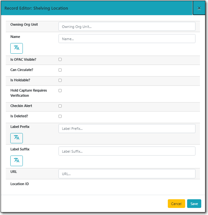Image resolution: width=208 pixels, height=215 pixels.
Task: Select the Label Suffix text field
Action: 127,151
